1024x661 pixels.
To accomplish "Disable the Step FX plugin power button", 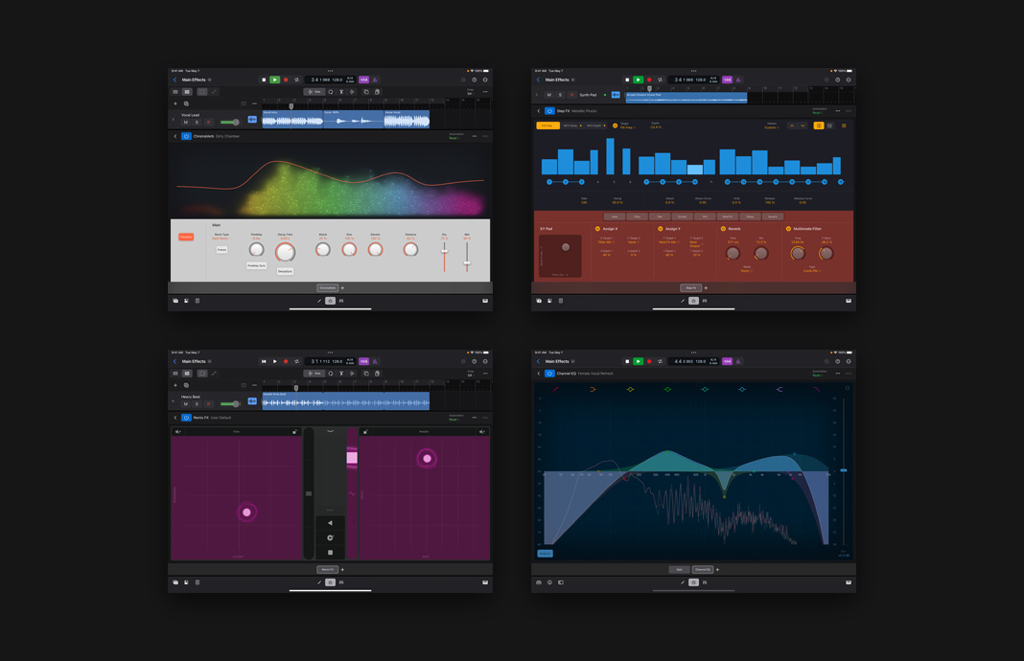I will [x=549, y=111].
